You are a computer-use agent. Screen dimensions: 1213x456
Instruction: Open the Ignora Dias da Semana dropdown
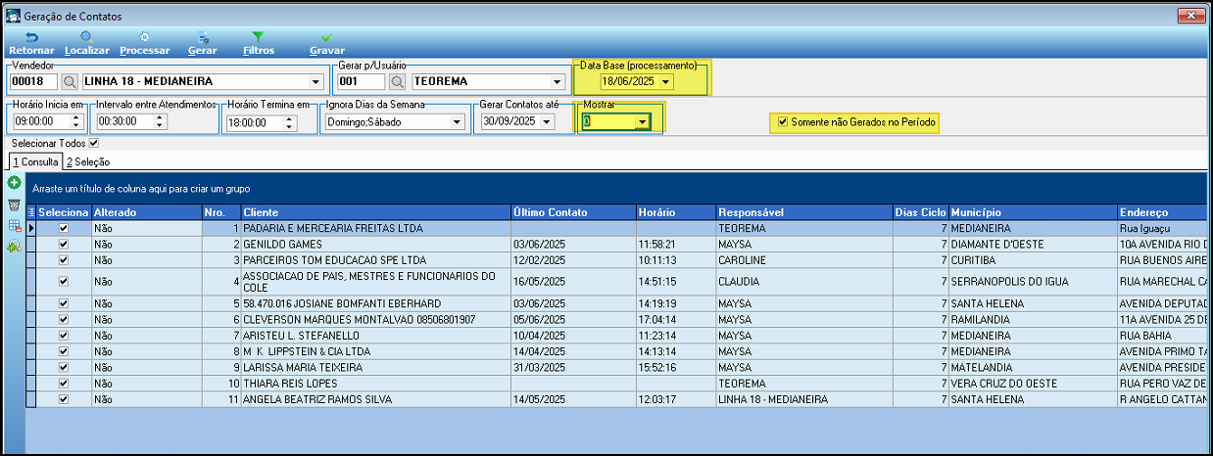(457, 122)
